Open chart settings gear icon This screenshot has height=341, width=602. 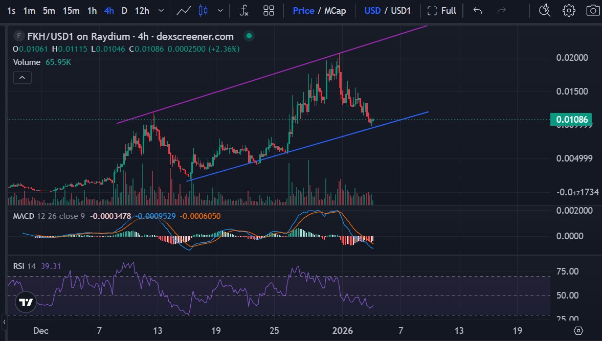(x=569, y=11)
